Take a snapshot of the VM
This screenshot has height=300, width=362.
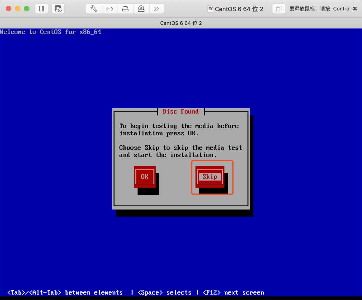pyautogui.click(x=58, y=9)
